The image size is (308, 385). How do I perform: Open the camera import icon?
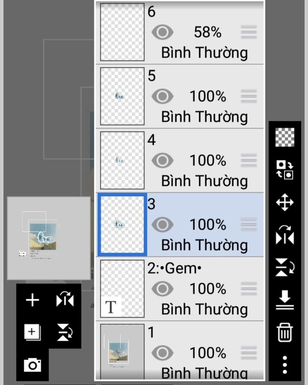[32, 365]
